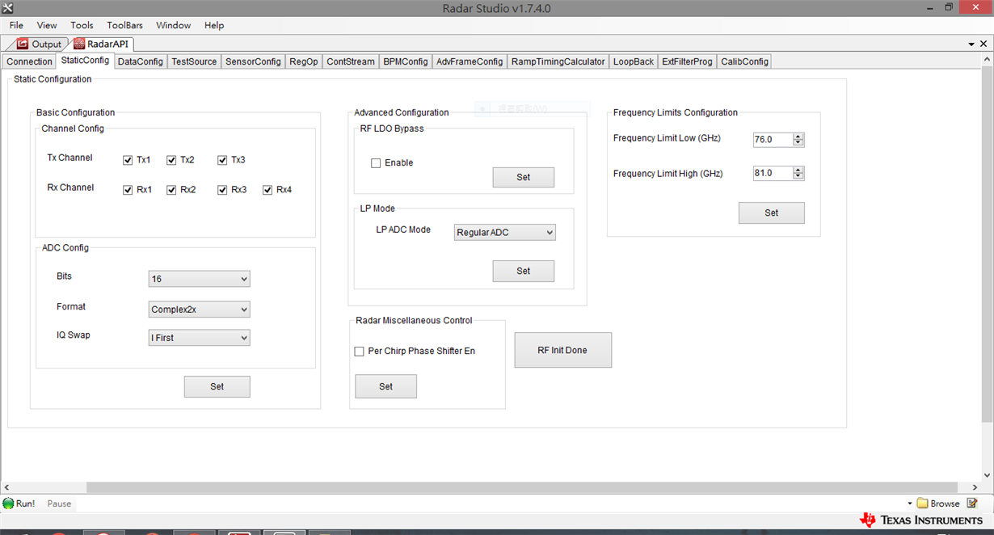Click the red icon on the Output tab
The height and width of the screenshot is (535, 994).
coord(23,44)
